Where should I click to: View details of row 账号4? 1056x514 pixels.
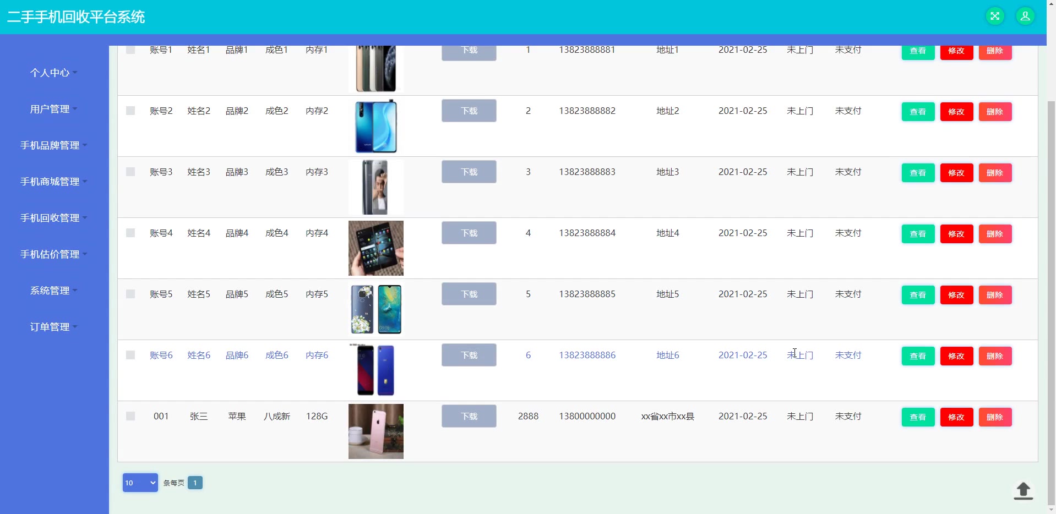click(x=918, y=234)
